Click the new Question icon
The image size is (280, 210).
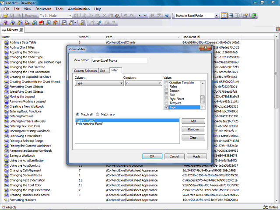point(64,23)
